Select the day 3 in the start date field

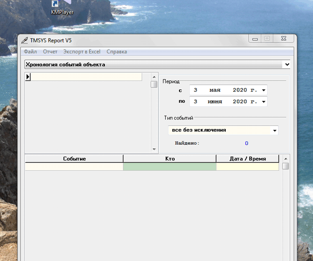(196, 90)
